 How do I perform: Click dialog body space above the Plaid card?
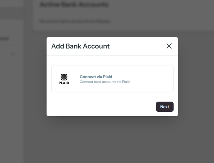112,61
